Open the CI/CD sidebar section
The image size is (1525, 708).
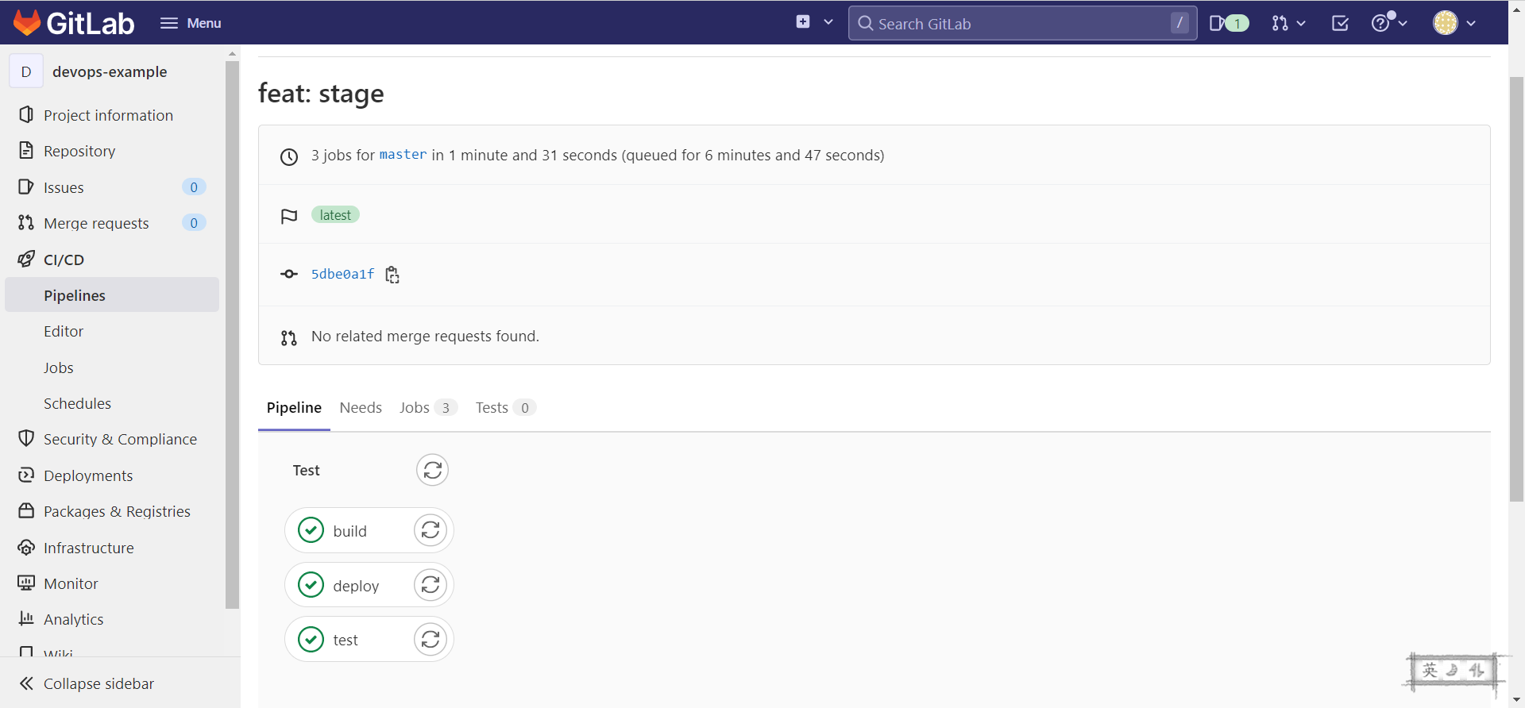pyautogui.click(x=64, y=260)
